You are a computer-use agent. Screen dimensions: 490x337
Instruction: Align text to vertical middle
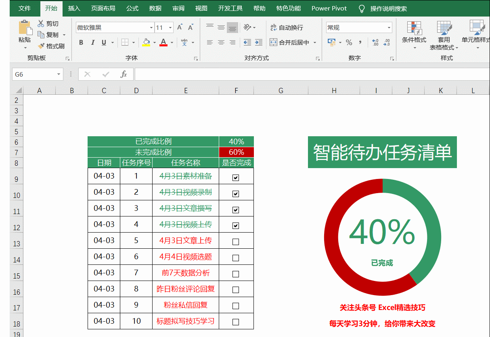click(x=221, y=27)
